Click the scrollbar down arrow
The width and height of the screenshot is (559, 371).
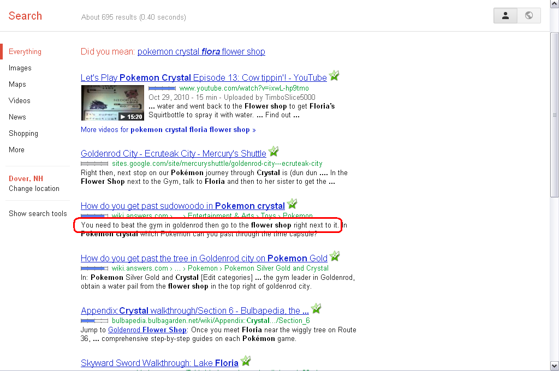(555, 366)
